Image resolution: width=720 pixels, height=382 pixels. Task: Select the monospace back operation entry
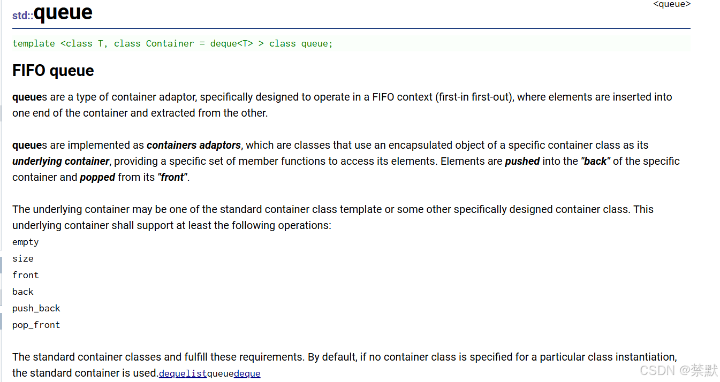23,292
